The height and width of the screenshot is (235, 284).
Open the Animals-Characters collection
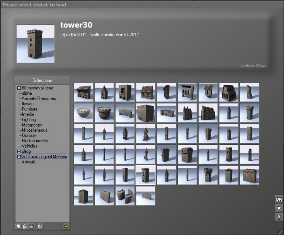click(39, 98)
